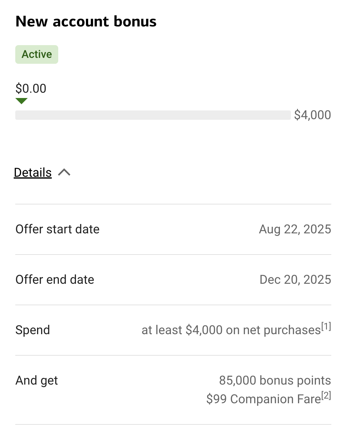This screenshot has height=430, width=340.
Task: Click the Details link
Action: 33,172
